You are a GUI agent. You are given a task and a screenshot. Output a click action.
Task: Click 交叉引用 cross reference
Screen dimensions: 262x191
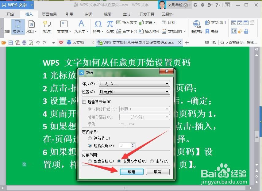click(215, 22)
